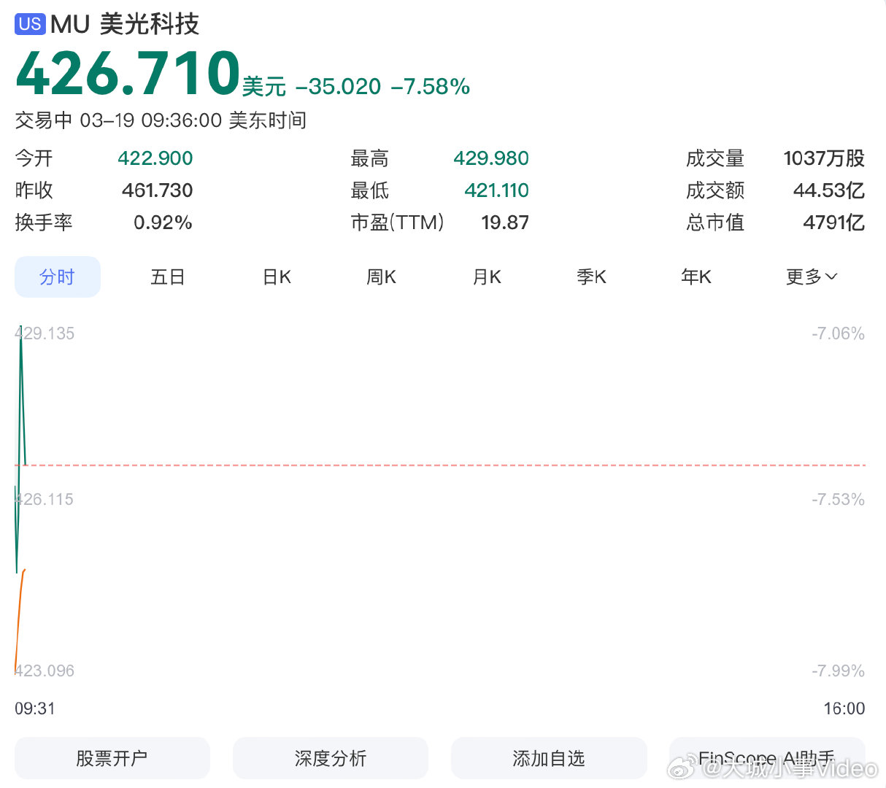Switch to the 年K yearly tab

tap(696, 277)
